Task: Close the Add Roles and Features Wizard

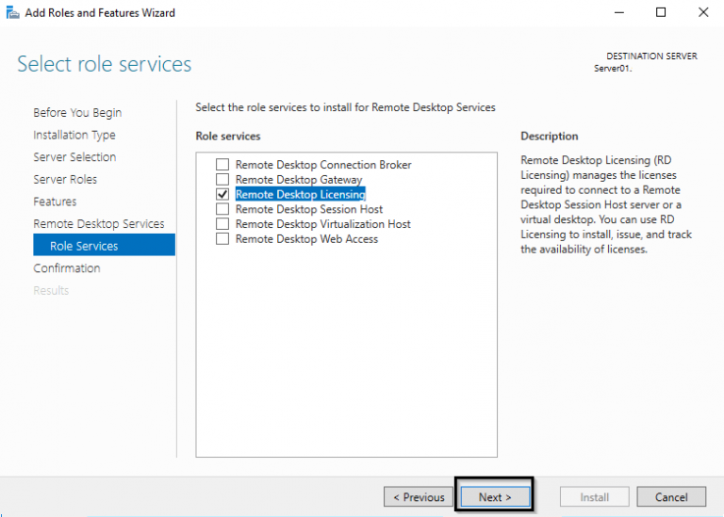Action: [703, 12]
